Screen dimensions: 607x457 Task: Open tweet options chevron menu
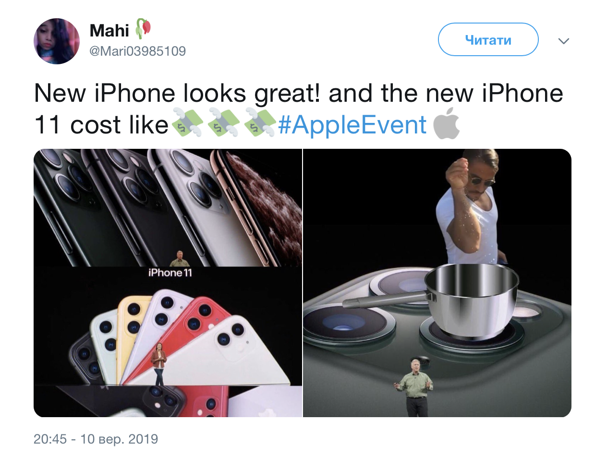click(564, 41)
